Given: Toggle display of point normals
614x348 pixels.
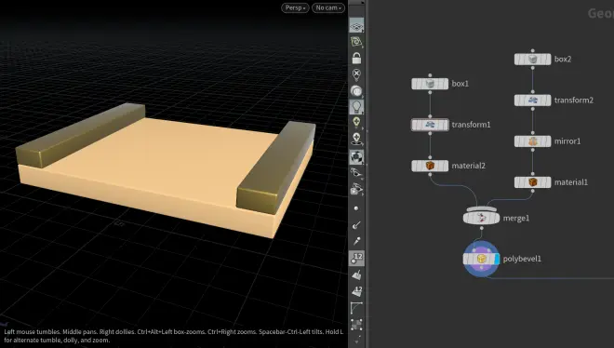Looking at the screenshot, I should pos(356,224).
